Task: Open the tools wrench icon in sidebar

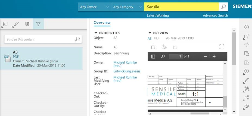Action: (247, 89)
